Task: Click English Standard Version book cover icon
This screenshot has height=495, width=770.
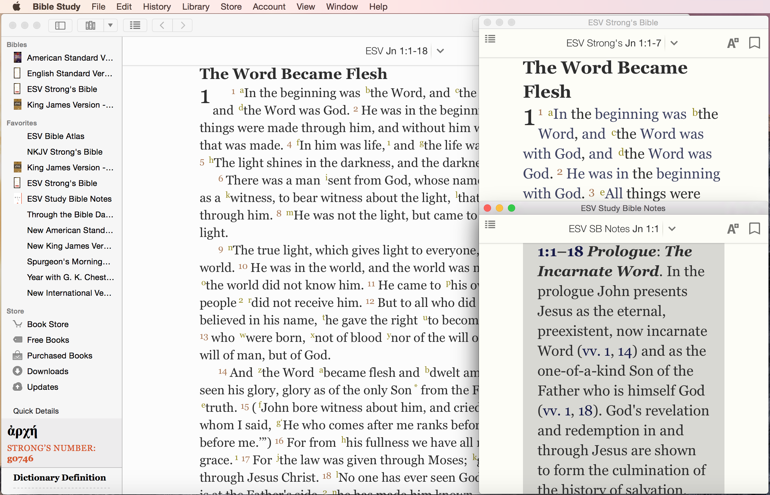Action: [17, 73]
